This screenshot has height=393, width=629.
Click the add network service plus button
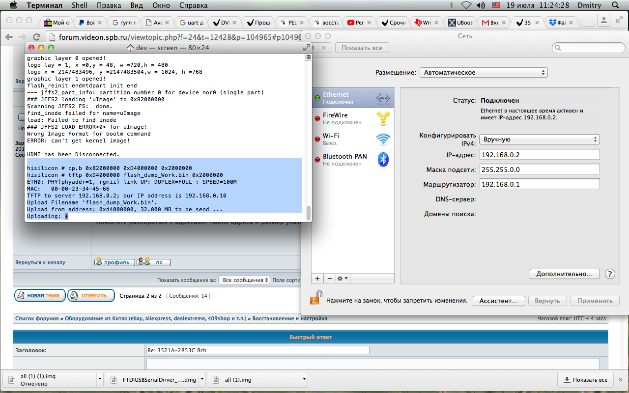click(x=317, y=279)
